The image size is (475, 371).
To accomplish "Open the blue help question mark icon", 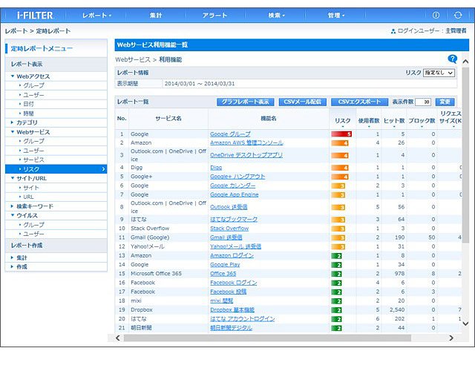I will point(452,59).
